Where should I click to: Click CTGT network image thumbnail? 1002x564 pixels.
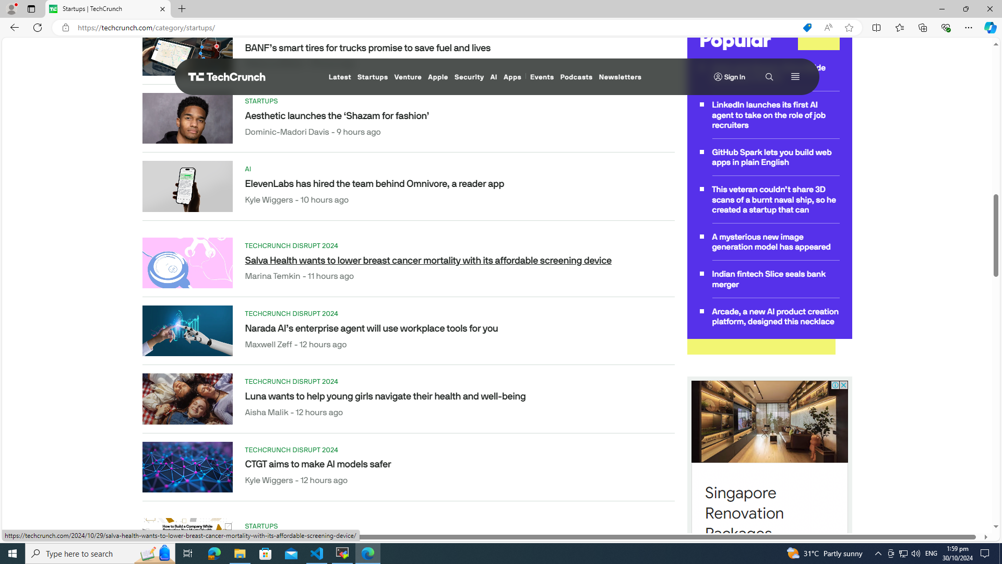187,467
